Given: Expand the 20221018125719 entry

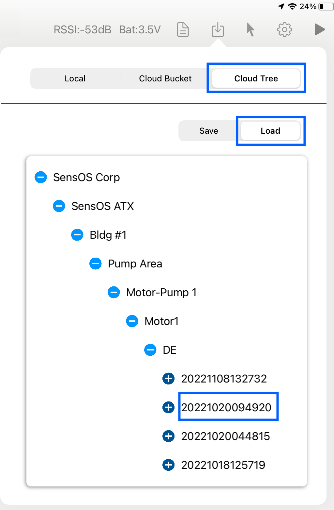Looking at the screenshot, I should point(169,465).
